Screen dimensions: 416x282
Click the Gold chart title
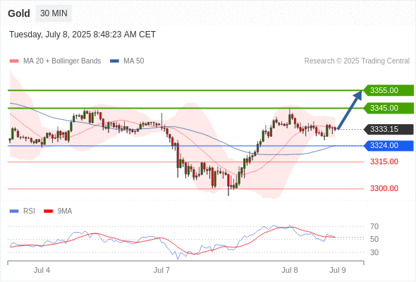coord(19,13)
